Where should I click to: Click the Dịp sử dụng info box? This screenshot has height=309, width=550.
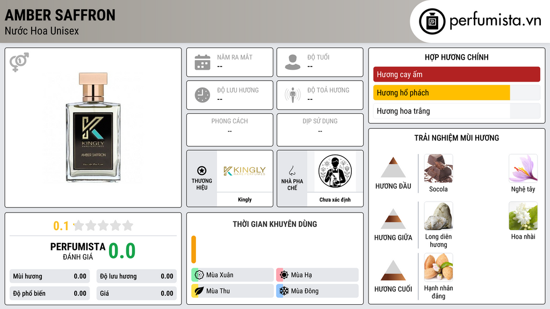click(320, 130)
